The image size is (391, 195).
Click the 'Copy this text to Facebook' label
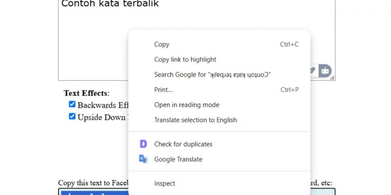[x=93, y=183]
